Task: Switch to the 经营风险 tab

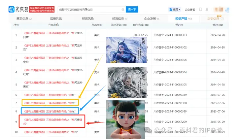Action: 88,18
